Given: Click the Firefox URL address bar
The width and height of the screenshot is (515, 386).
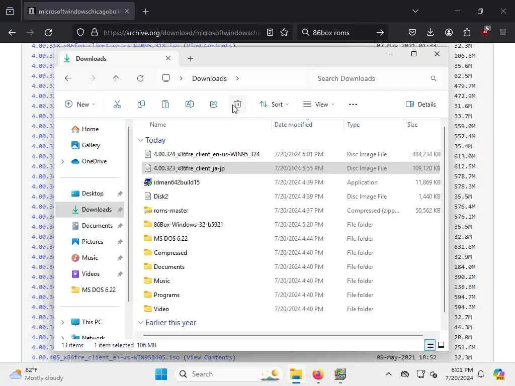Looking at the screenshot, I should pyautogui.click(x=182, y=33).
